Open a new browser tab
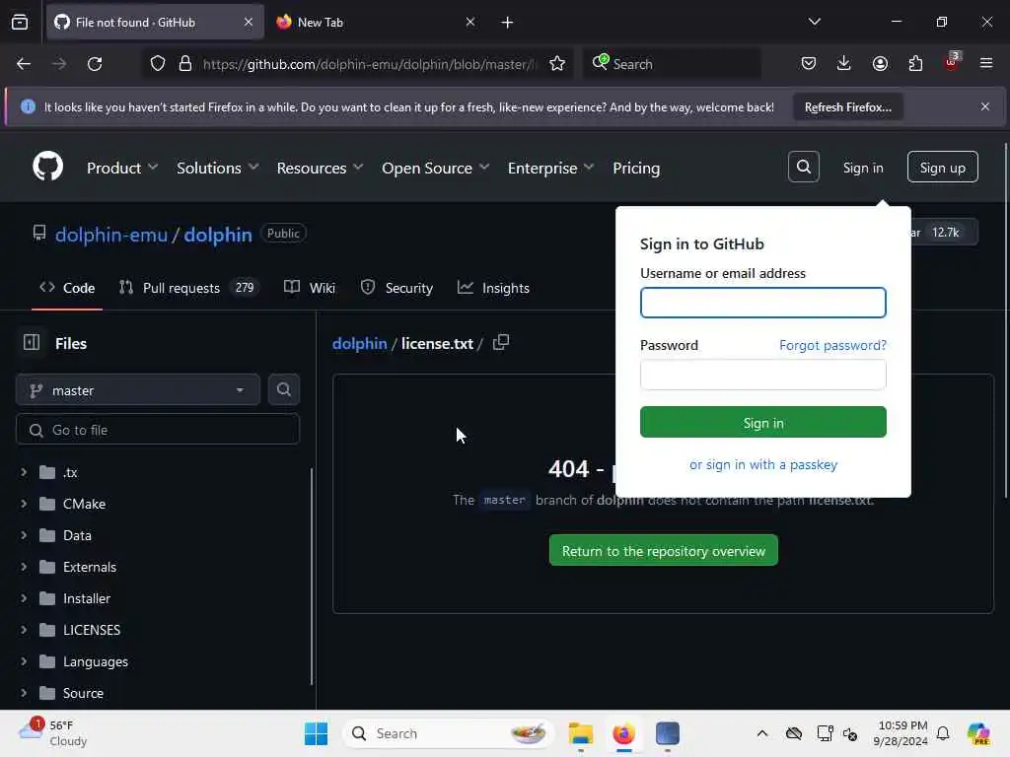The image size is (1010, 757). [x=507, y=23]
